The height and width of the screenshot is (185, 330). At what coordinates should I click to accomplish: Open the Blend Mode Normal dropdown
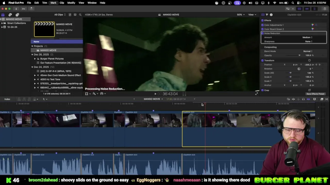pyautogui.click(x=308, y=51)
